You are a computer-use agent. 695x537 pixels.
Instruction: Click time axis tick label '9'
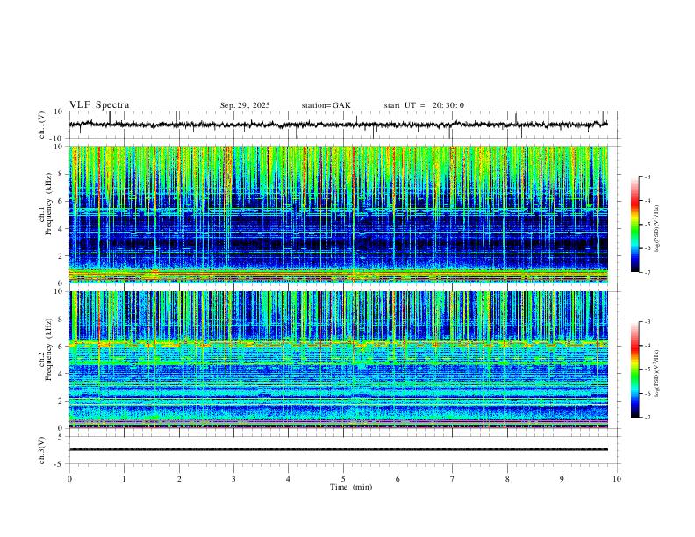tap(562, 479)
